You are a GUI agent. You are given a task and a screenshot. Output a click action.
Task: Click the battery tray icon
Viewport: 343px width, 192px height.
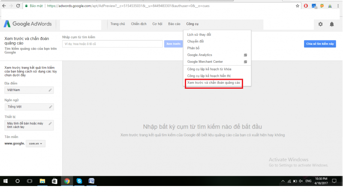(x=295, y=181)
